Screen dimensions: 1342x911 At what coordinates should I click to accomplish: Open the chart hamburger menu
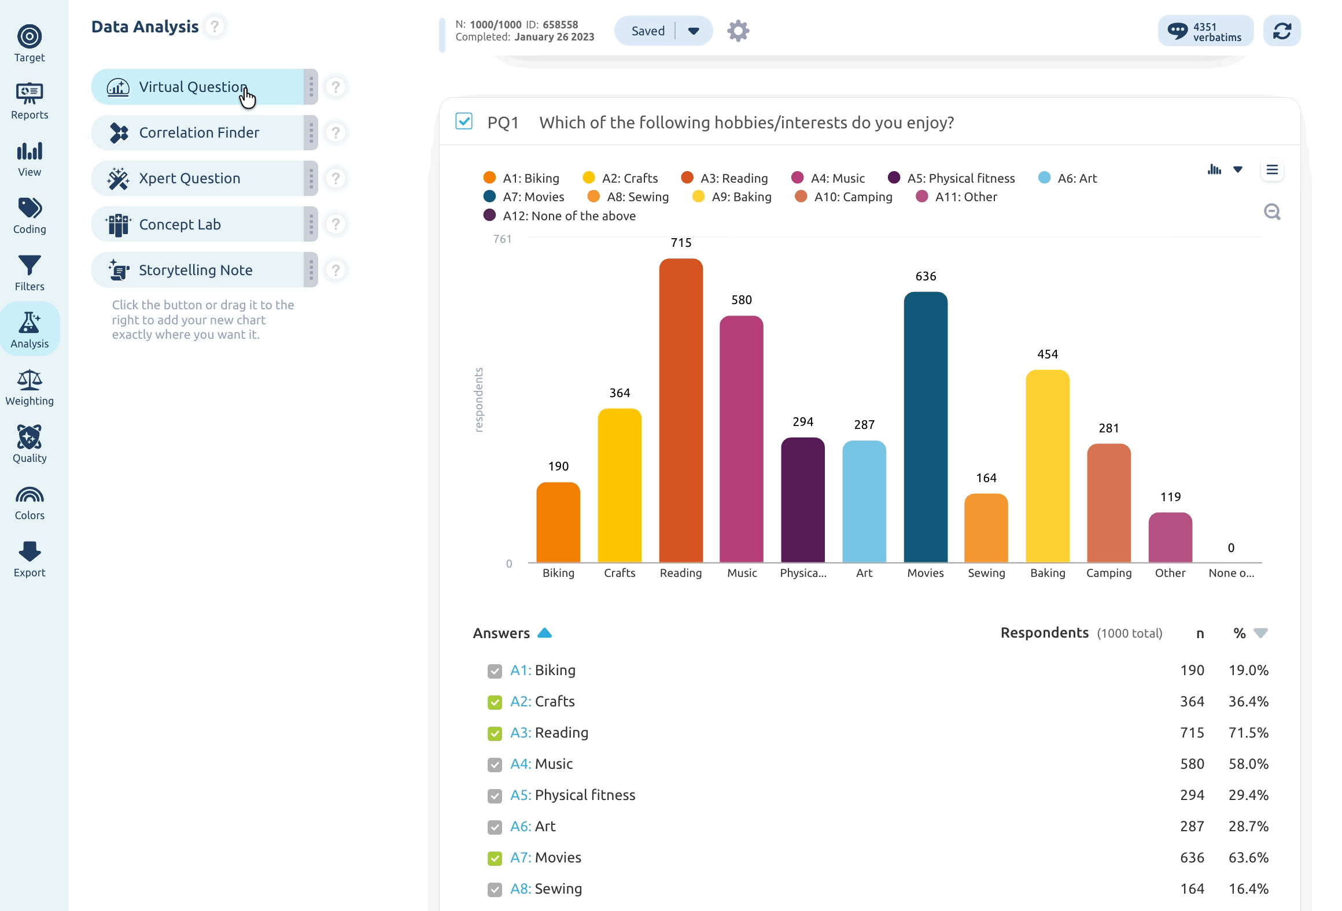(x=1272, y=170)
